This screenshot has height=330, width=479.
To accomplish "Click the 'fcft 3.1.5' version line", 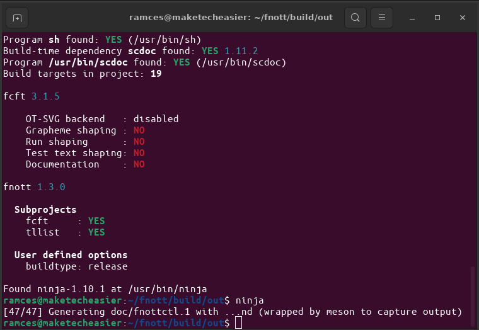I will tap(32, 96).
